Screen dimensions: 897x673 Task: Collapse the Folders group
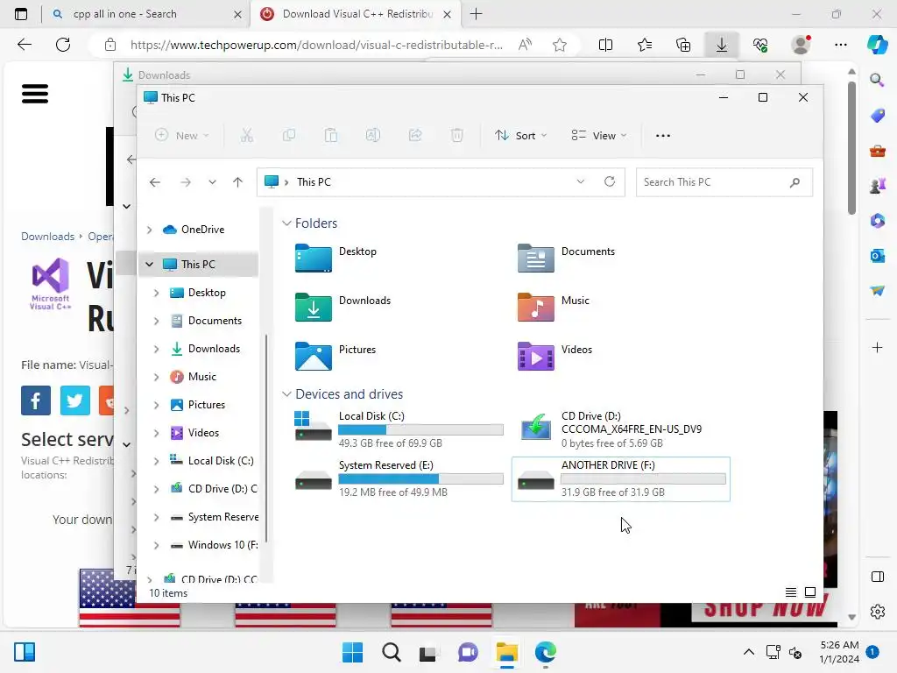click(x=286, y=223)
